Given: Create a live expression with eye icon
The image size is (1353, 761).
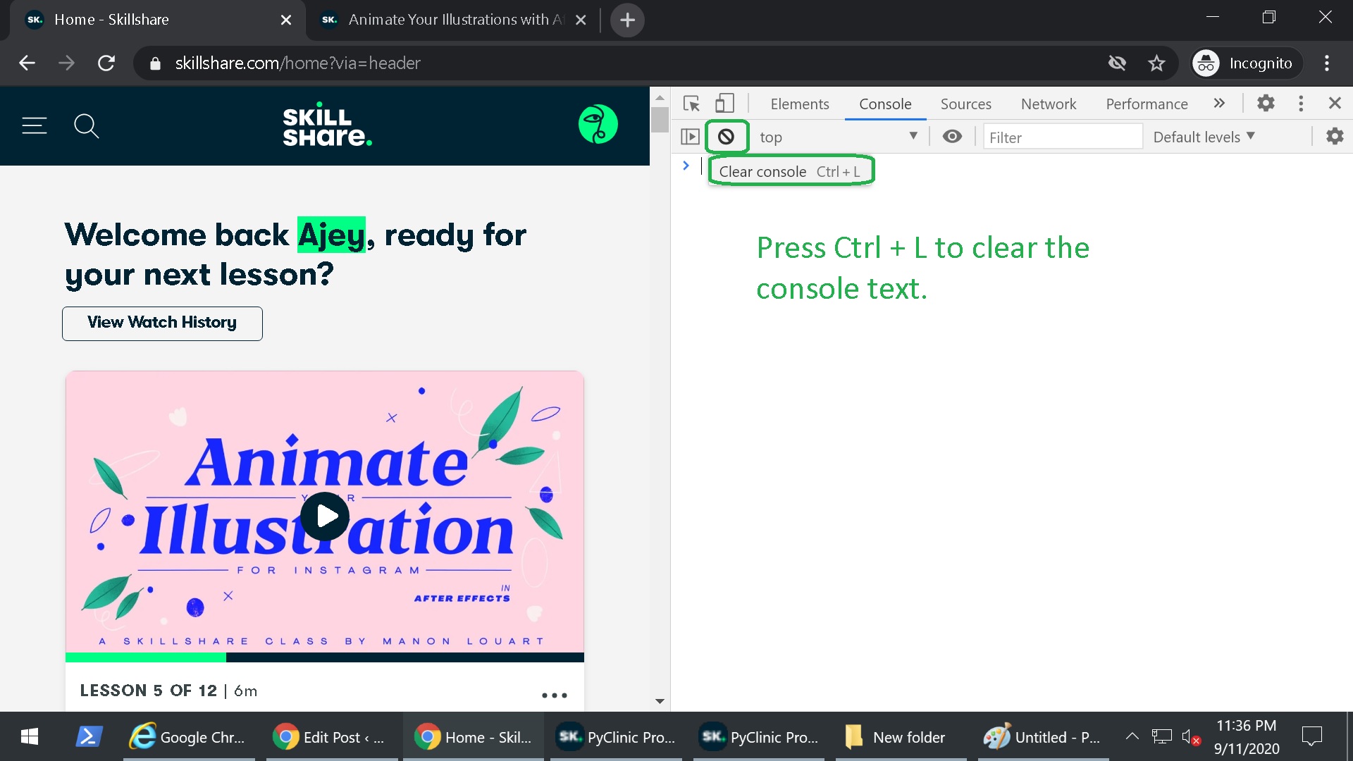Looking at the screenshot, I should 952,137.
